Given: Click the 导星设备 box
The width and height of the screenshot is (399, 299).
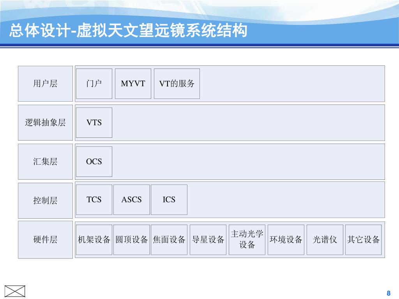Looking at the screenshot, I should (208, 240).
